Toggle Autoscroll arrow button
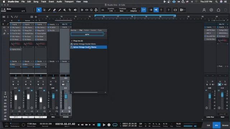 156,10
